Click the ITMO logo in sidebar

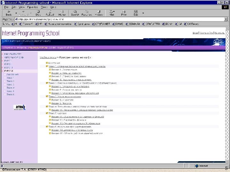click(19, 107)
